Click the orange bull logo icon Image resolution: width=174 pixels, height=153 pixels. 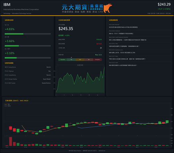tap(108, 8)
